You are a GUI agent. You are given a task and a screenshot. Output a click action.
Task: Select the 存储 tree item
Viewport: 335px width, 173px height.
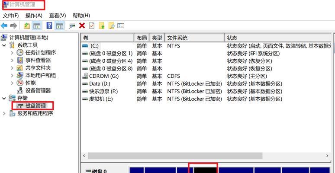tap(23, 98)
